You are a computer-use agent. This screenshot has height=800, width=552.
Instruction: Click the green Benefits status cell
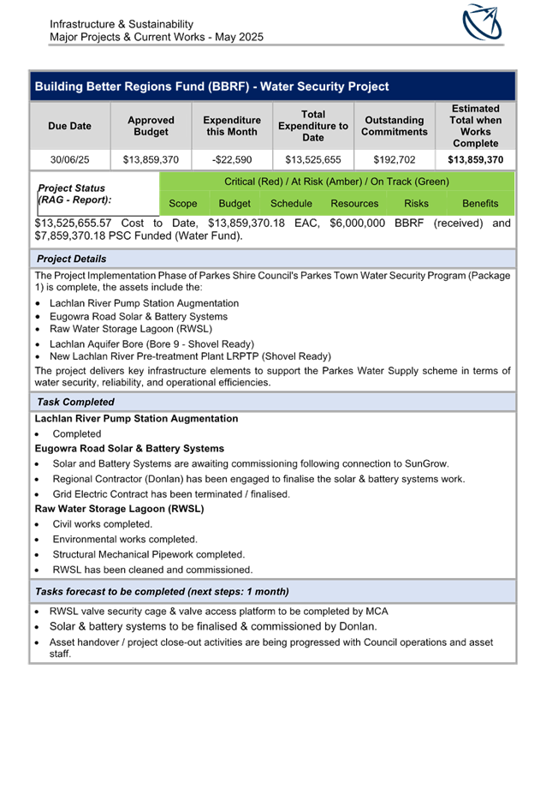[x=480, y=204]
